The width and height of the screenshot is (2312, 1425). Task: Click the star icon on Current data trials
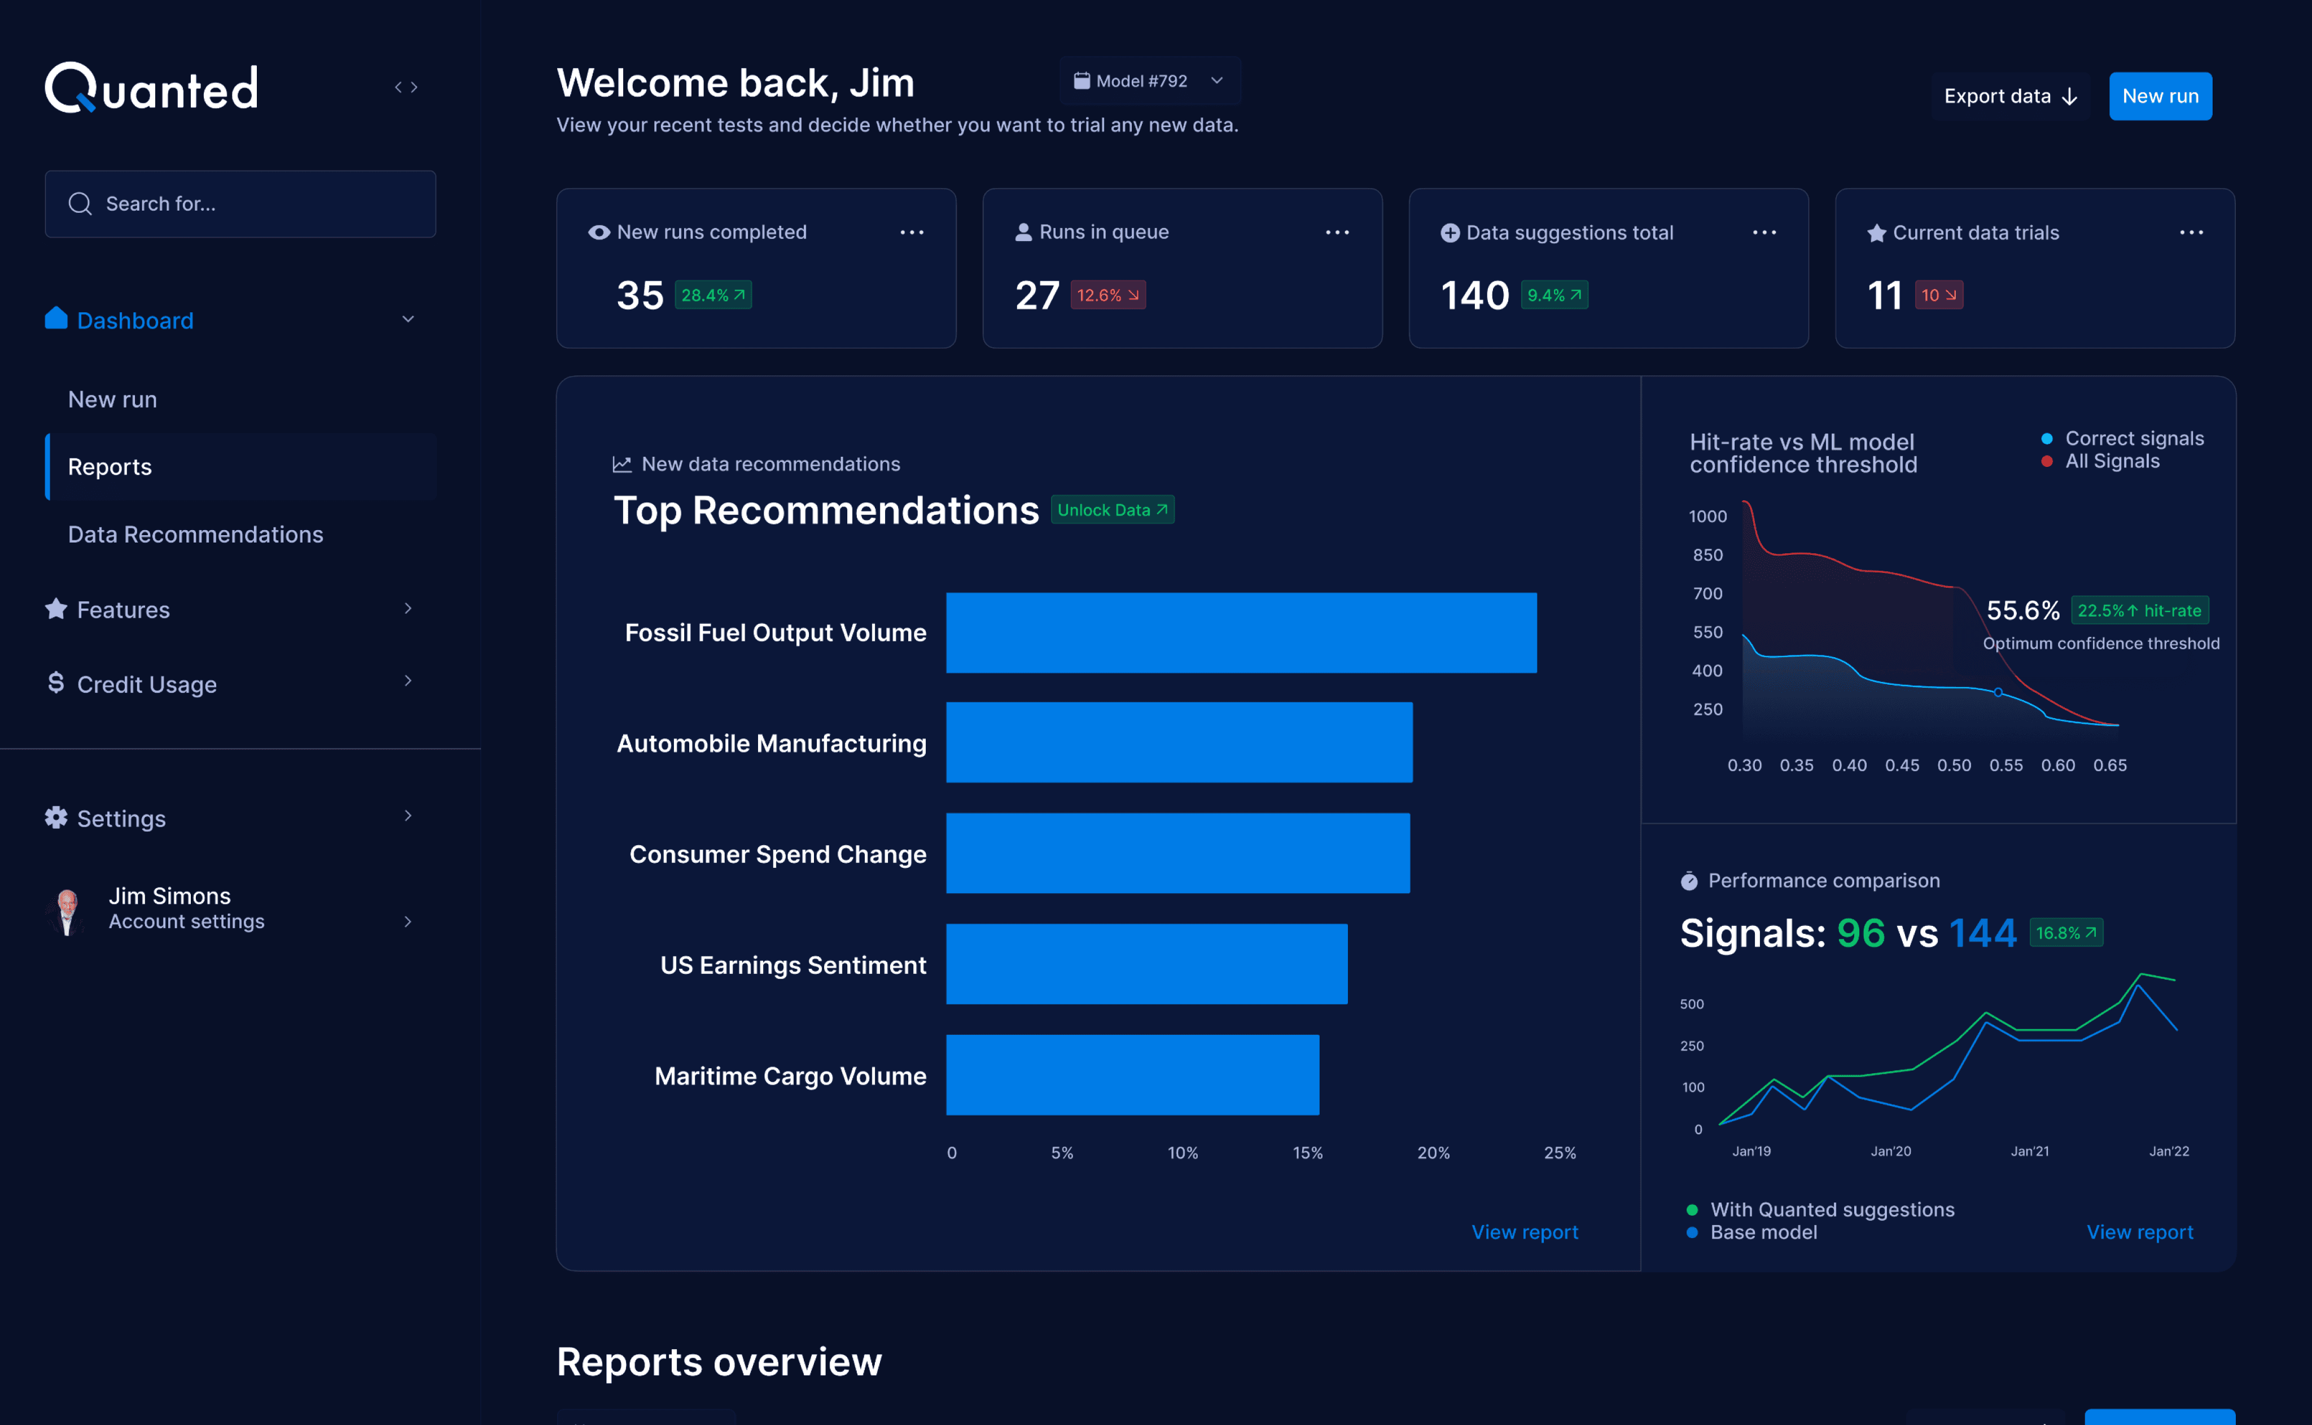[x=1877, y=233]
